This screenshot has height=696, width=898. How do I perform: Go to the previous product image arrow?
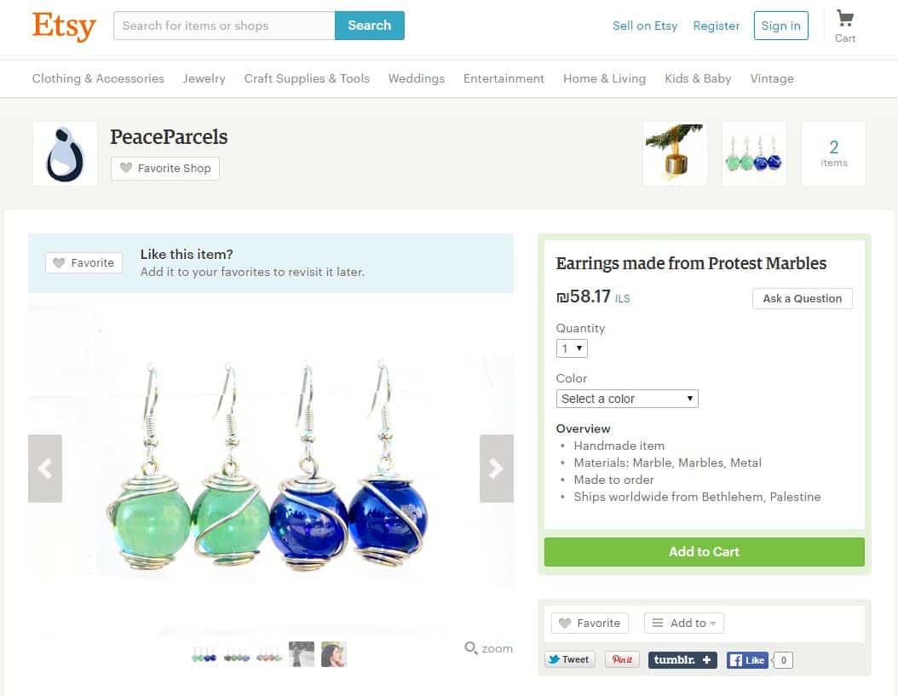45,469
